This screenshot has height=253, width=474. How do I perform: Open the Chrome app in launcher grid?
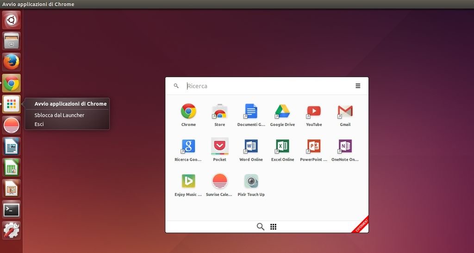(x=188, y=112)
